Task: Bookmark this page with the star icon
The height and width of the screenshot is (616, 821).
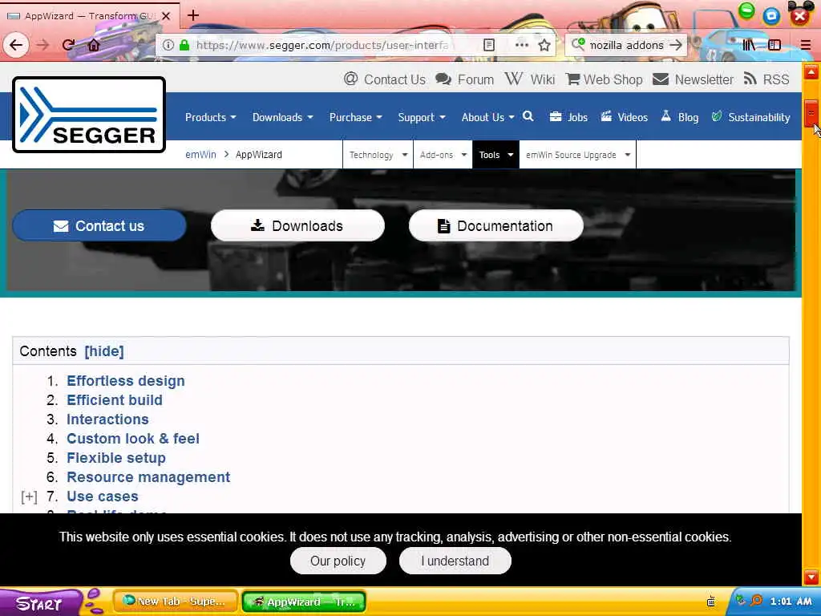Action: pyautogui.click(x=544, y=45)
